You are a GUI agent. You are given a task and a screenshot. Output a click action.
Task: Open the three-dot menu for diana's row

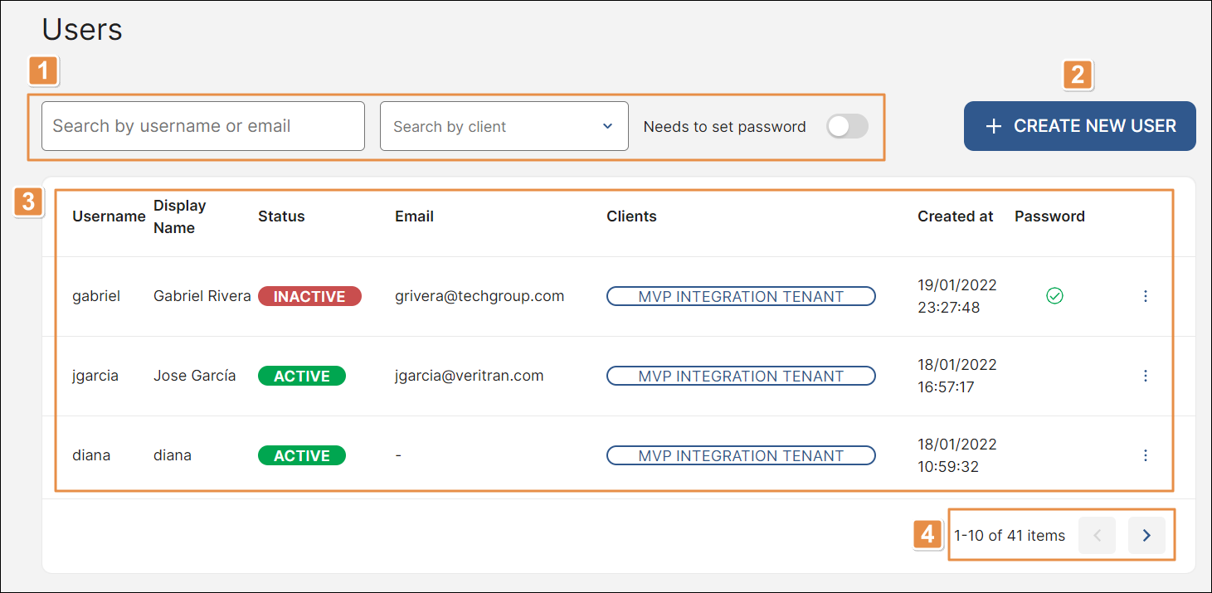point(1145,455)
